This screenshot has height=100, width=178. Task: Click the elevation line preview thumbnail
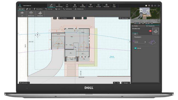coord(156,31)
